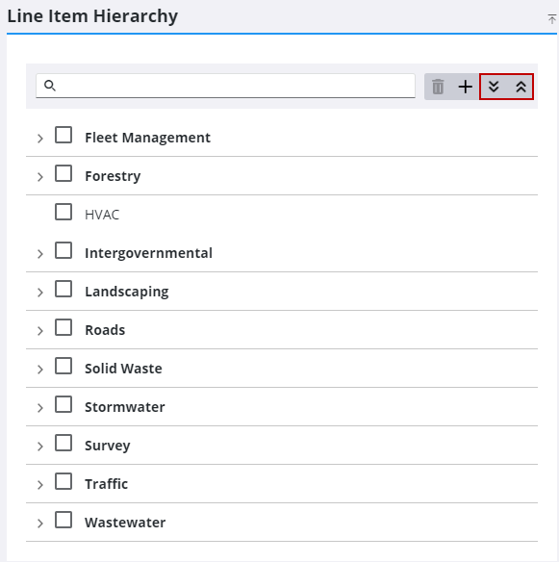This screenshot has width=559, height=562.
Task: Click the HVAC item label
Action: 102,215
